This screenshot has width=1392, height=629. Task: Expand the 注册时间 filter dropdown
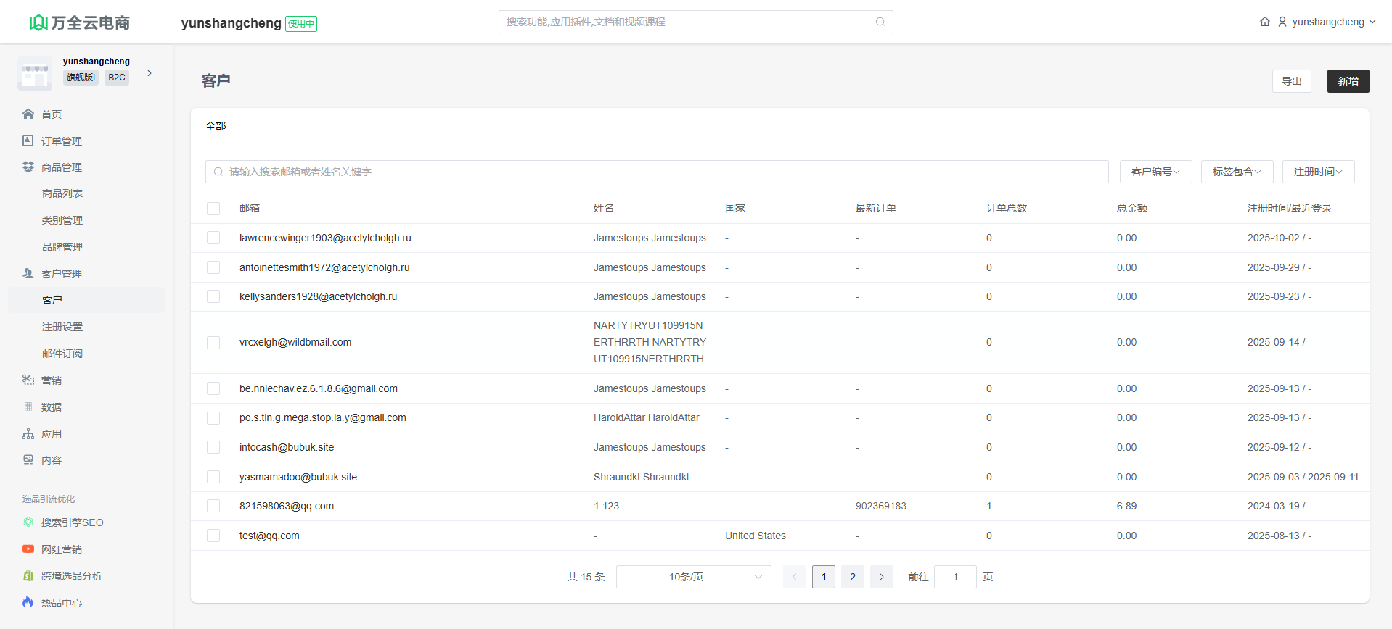(x=1318, y=172)
